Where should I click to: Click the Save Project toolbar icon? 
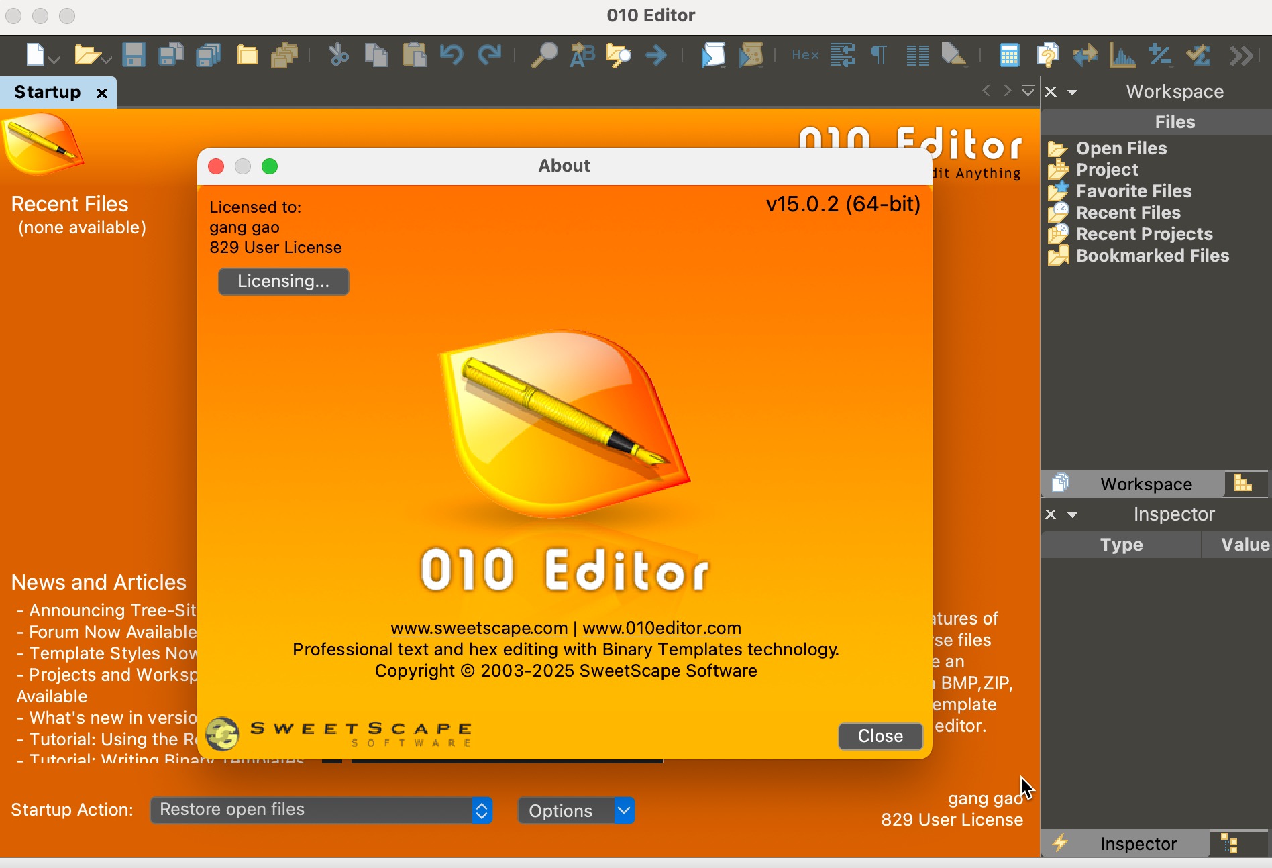pyautogui.click(x=284, y=54)
